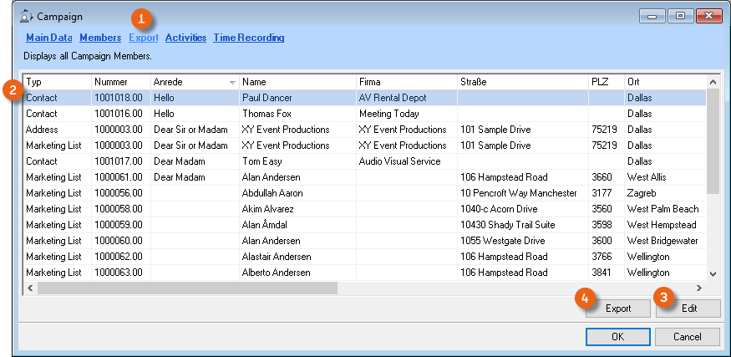Click the horizontal scrollbar left arrow
The height and width of the screenshot is (357, 731).
[x=30, y=288]
